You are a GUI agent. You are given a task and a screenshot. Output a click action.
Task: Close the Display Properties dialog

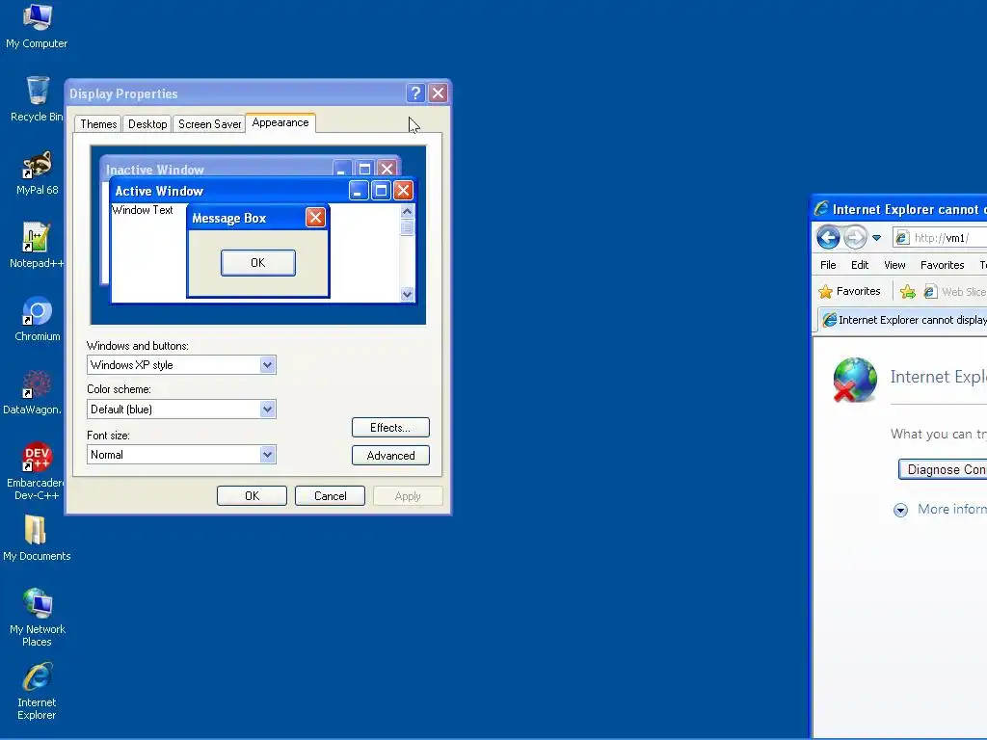click(x=439, y=93)
